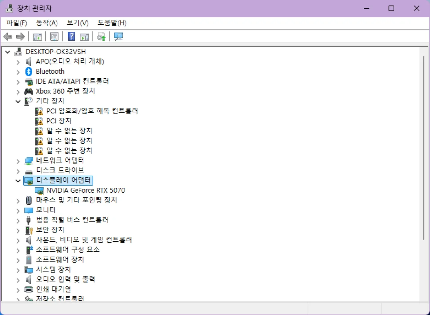Open Properties via the toolbar icon
Viewport: 430px width, 315px height.
[x=54, y=37]
